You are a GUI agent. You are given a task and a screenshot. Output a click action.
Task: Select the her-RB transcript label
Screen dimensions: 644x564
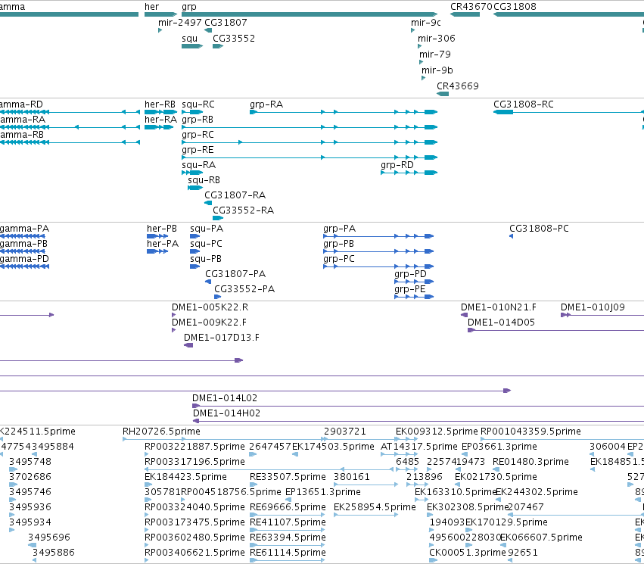click(x=160, y=104)
